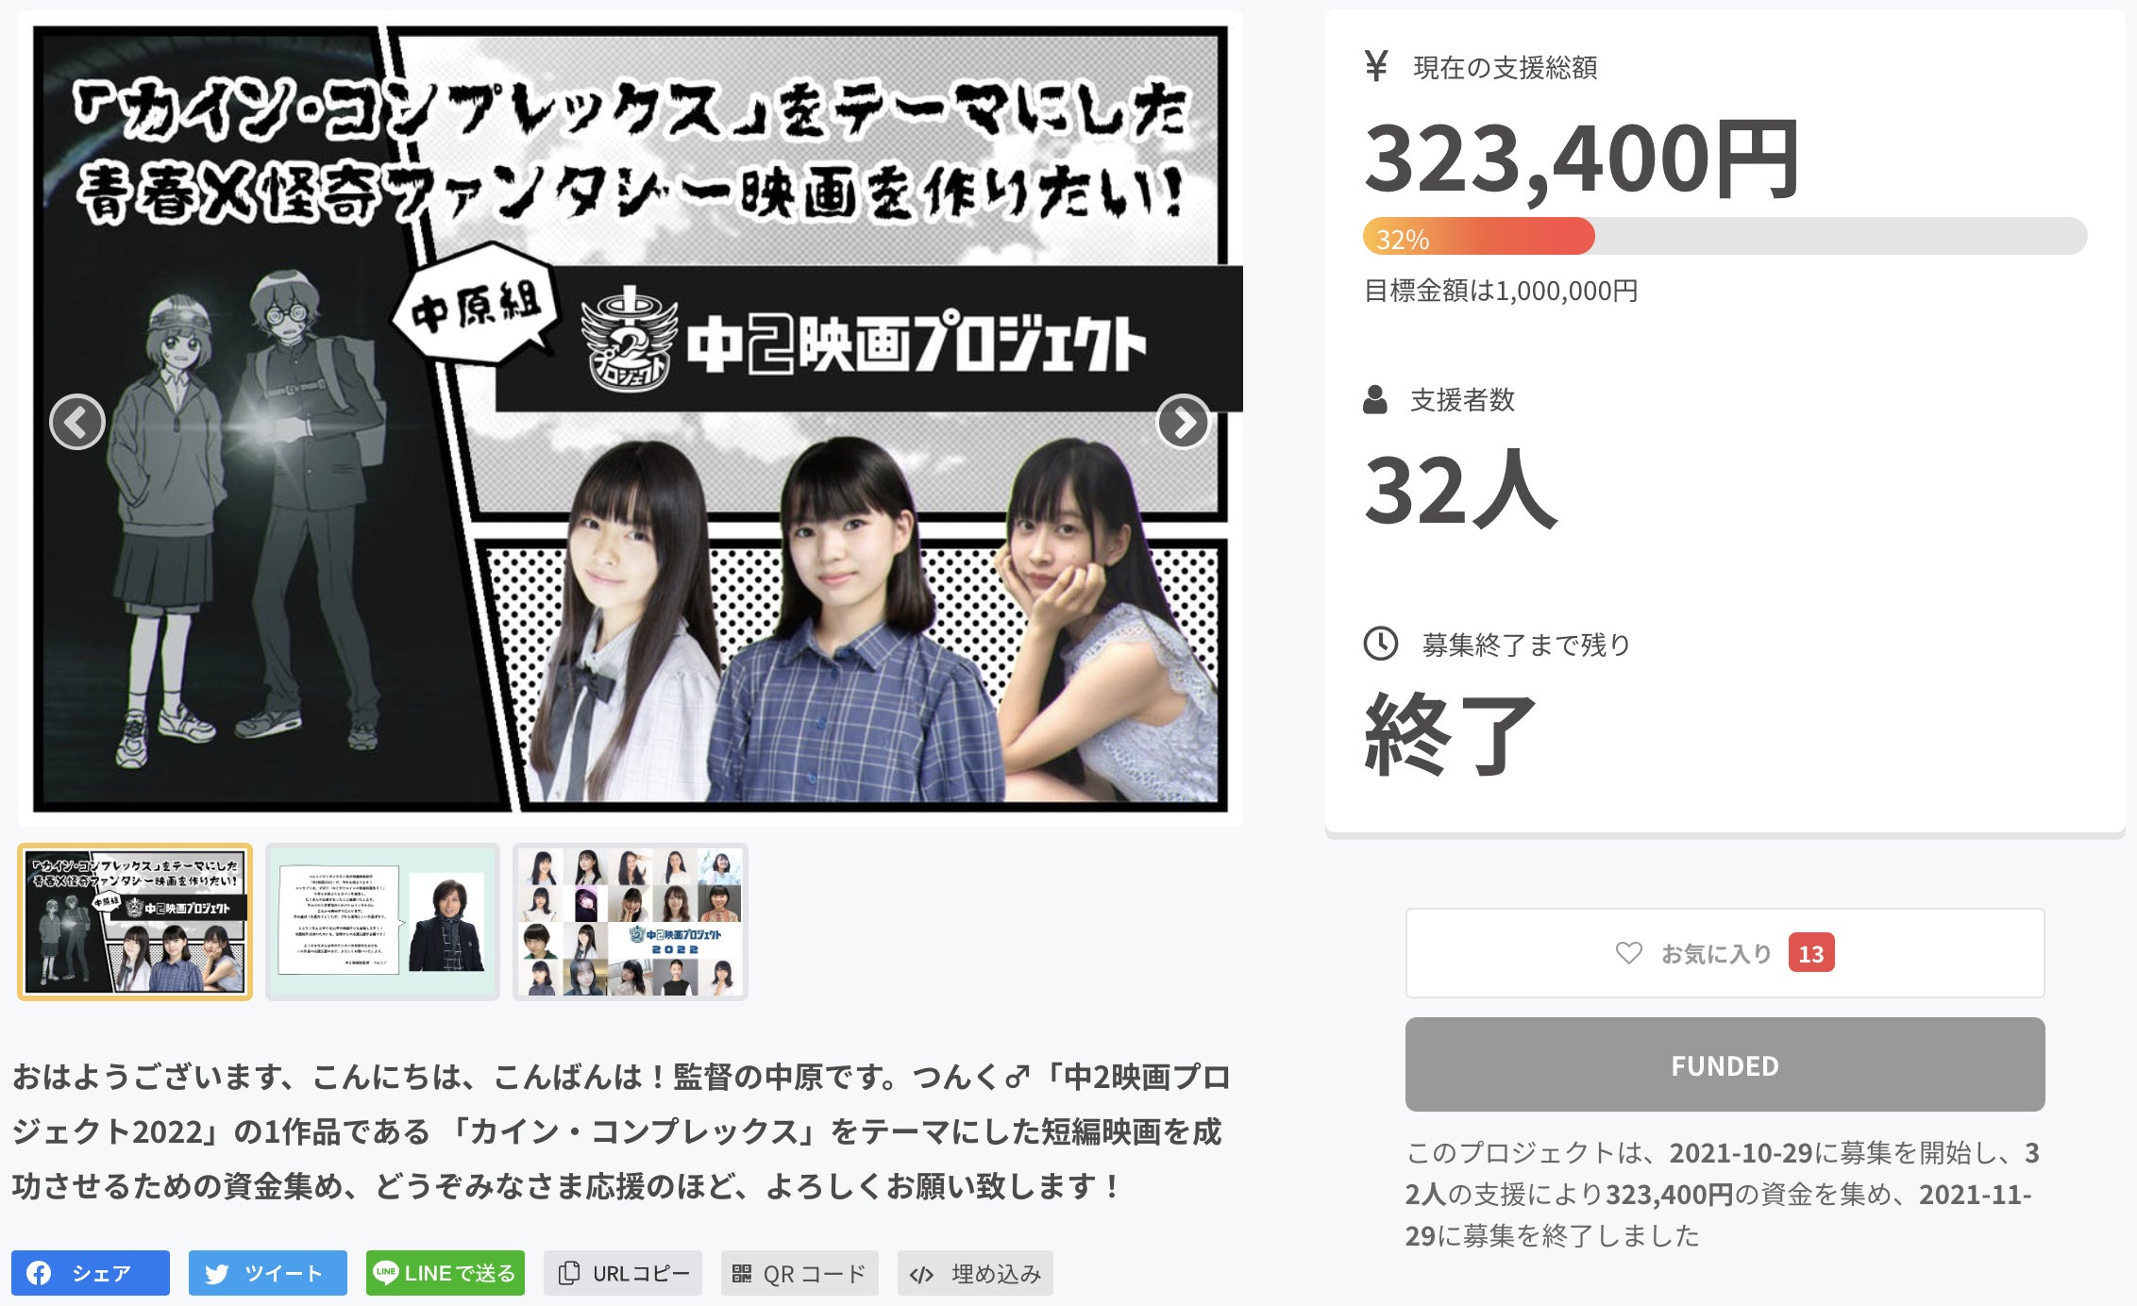Send via LINEで送る button
This screenshot has height=1306, width=2137.
pos(446,1273)
